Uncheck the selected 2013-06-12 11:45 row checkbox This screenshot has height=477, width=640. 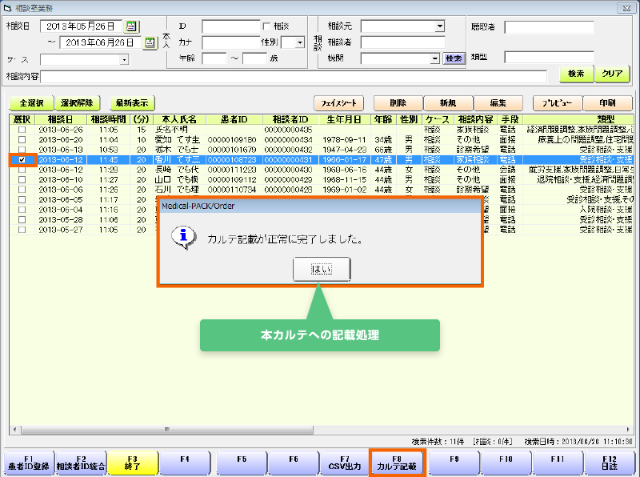point(22,160)
